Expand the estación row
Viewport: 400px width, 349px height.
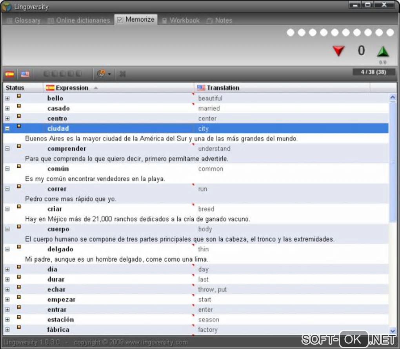[x=7, y=320]
